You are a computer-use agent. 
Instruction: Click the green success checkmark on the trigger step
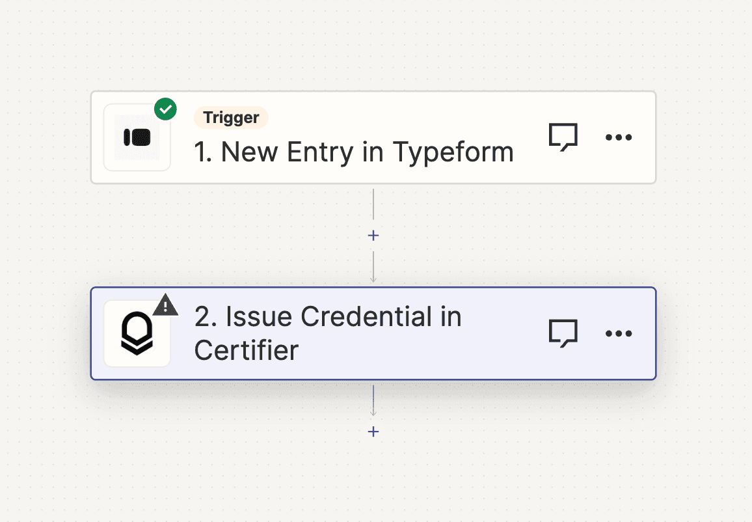tap(165, 109)
